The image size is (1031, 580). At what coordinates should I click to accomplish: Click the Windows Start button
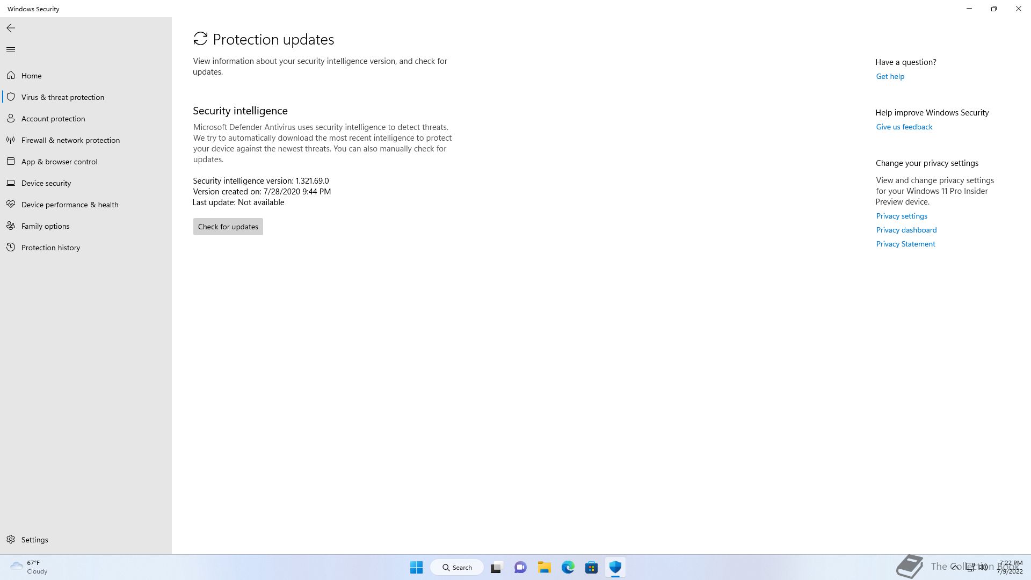click(x=416, y=567)
